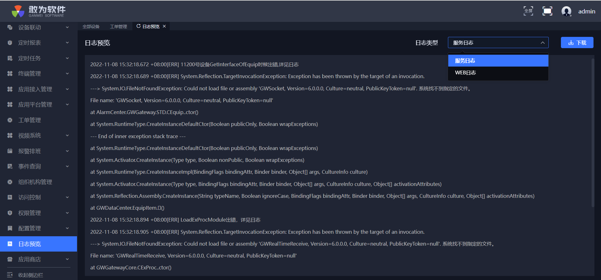Click the 终端管理 sidebar icon
The height and width of the screenshot is (280, 601).
pos(10,74)
